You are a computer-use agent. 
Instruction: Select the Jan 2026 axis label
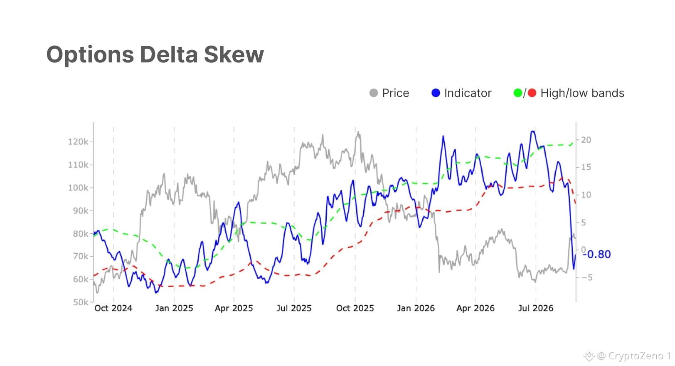point(416,308)
